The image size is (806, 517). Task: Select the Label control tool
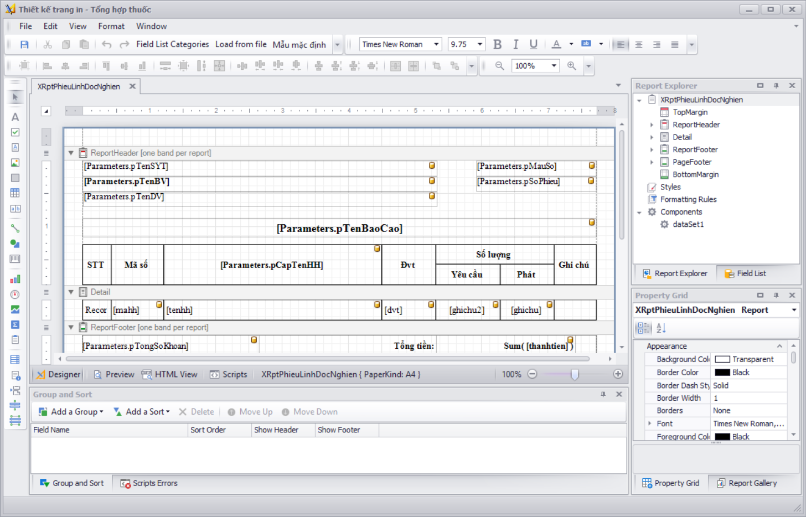coord(15,117)
